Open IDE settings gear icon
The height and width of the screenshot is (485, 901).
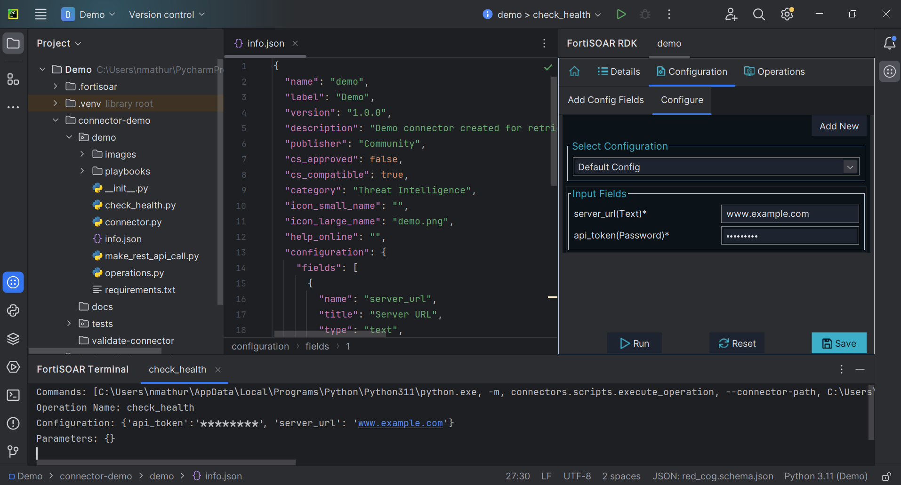(787, 14)
